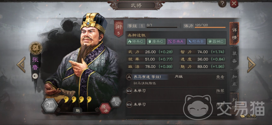
Task: Open 查看 for 养马有道 skill
Action: point(220,77)
